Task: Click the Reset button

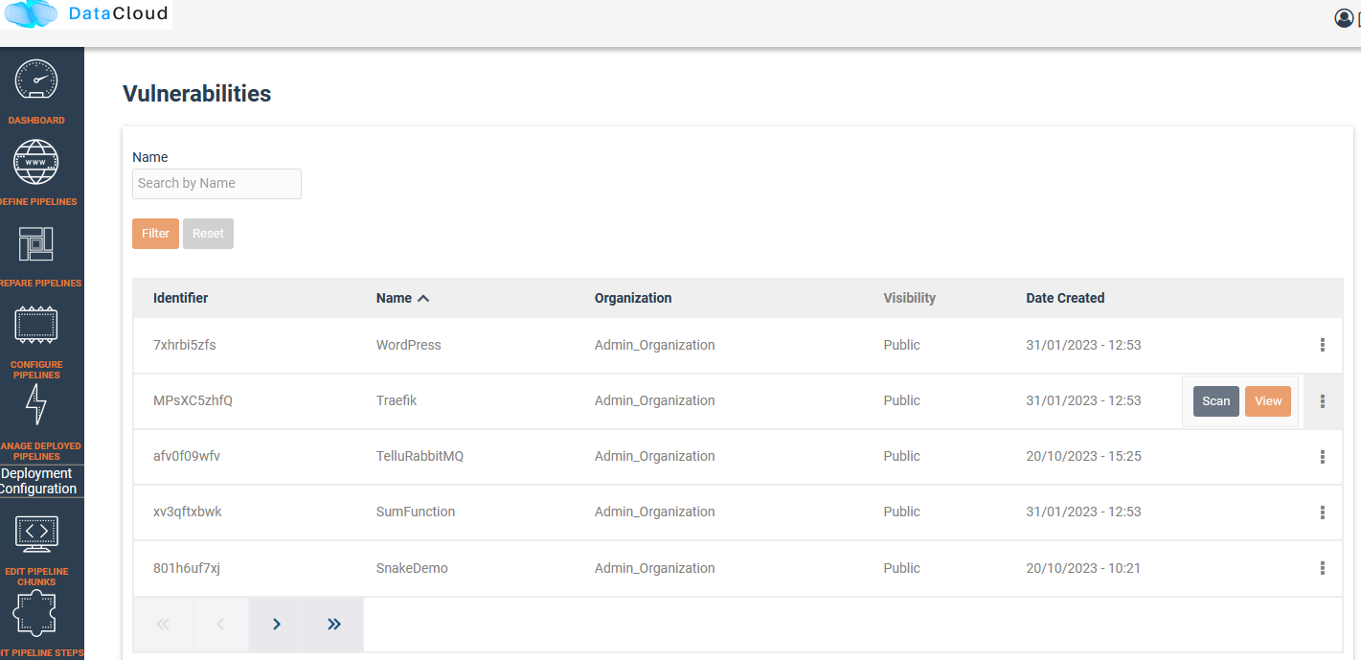Action: click(x=208, y=234)
